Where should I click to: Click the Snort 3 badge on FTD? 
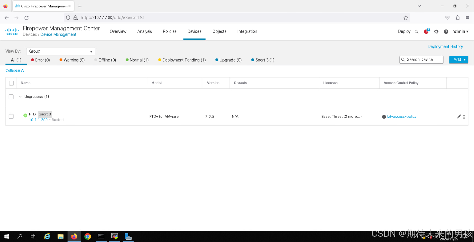click(x=45, y=114)
